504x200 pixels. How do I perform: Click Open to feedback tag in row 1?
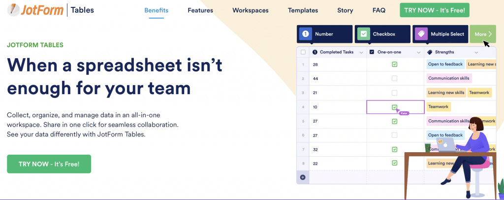(x=445, y=65)
